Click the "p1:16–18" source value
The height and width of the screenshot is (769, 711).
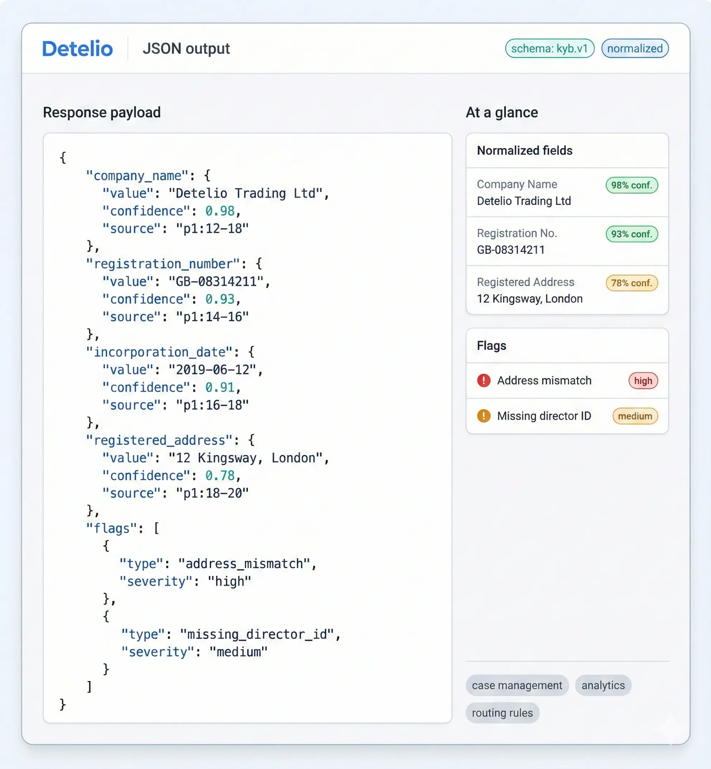click(213, 405)
